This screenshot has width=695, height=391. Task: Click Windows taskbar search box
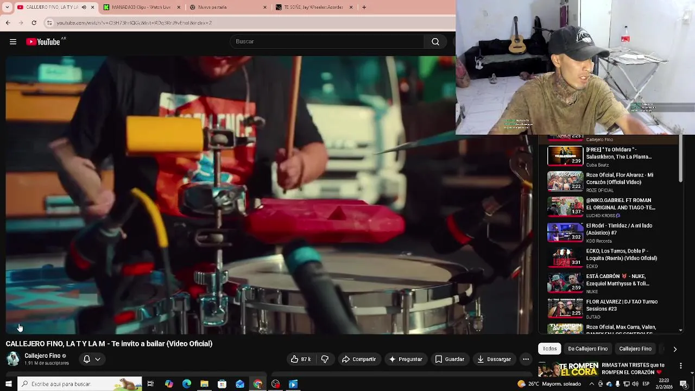(80, 384)
